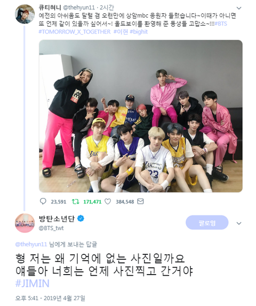The image size is (256, 306).
Task: Click the blue verified badge icon
Action: 81,218
